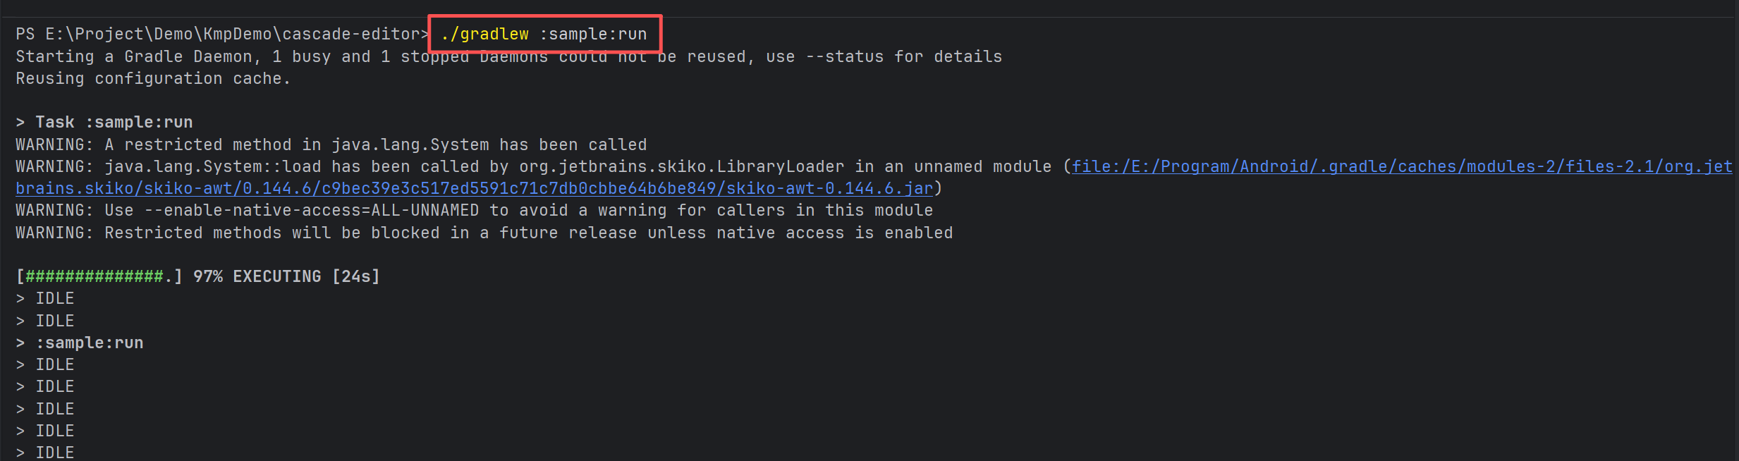
Task: Click the IDLE line below :sample:run
Action: pyautogui.click(x=45, y=365)
